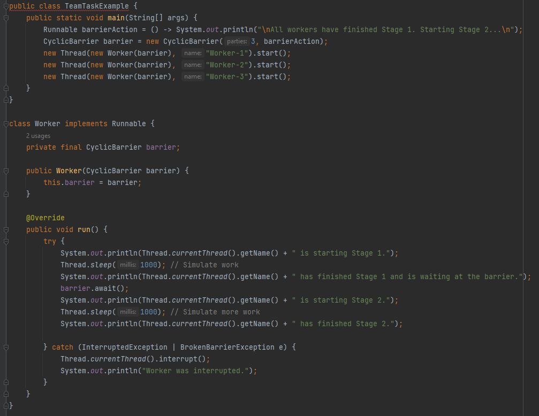Click the "name:" hint before "Worker-1"

click(x=192, y=53)
